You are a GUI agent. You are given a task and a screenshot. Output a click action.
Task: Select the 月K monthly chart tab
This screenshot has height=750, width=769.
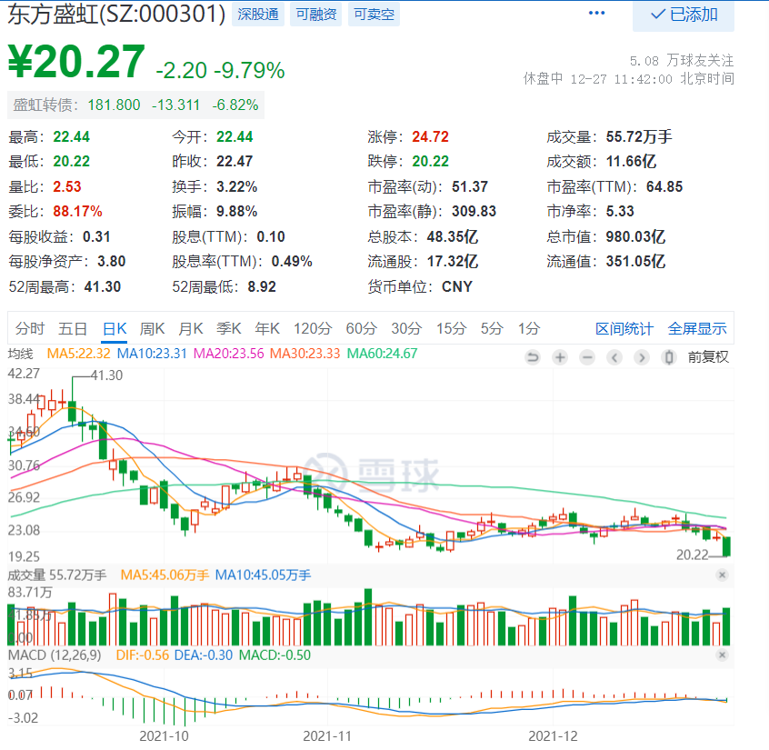click(x=191, y=329)
